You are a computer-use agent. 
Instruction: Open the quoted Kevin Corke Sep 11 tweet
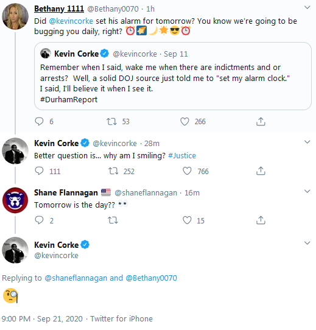[173, 76]
